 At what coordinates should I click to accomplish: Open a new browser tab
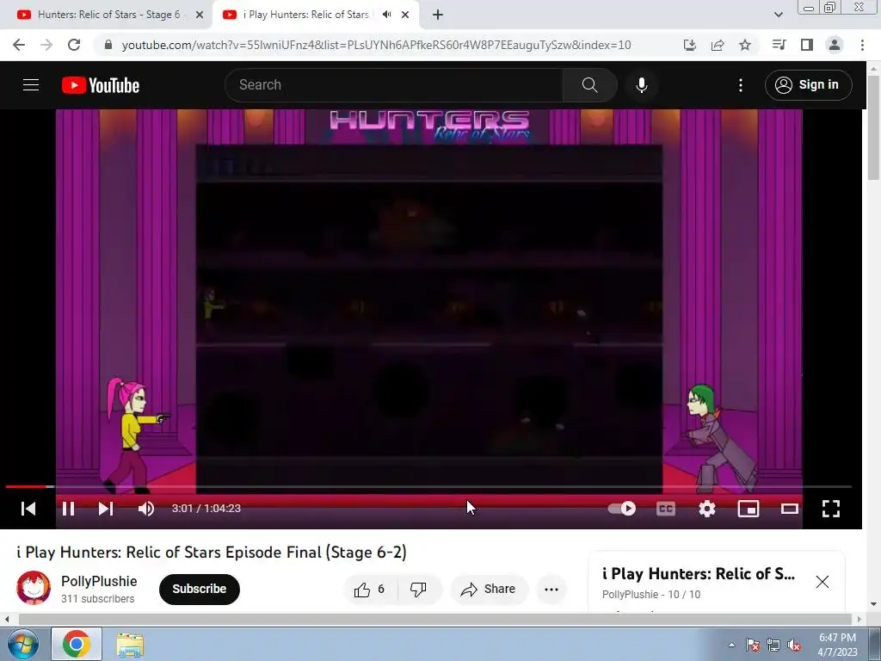coord(438,15)
